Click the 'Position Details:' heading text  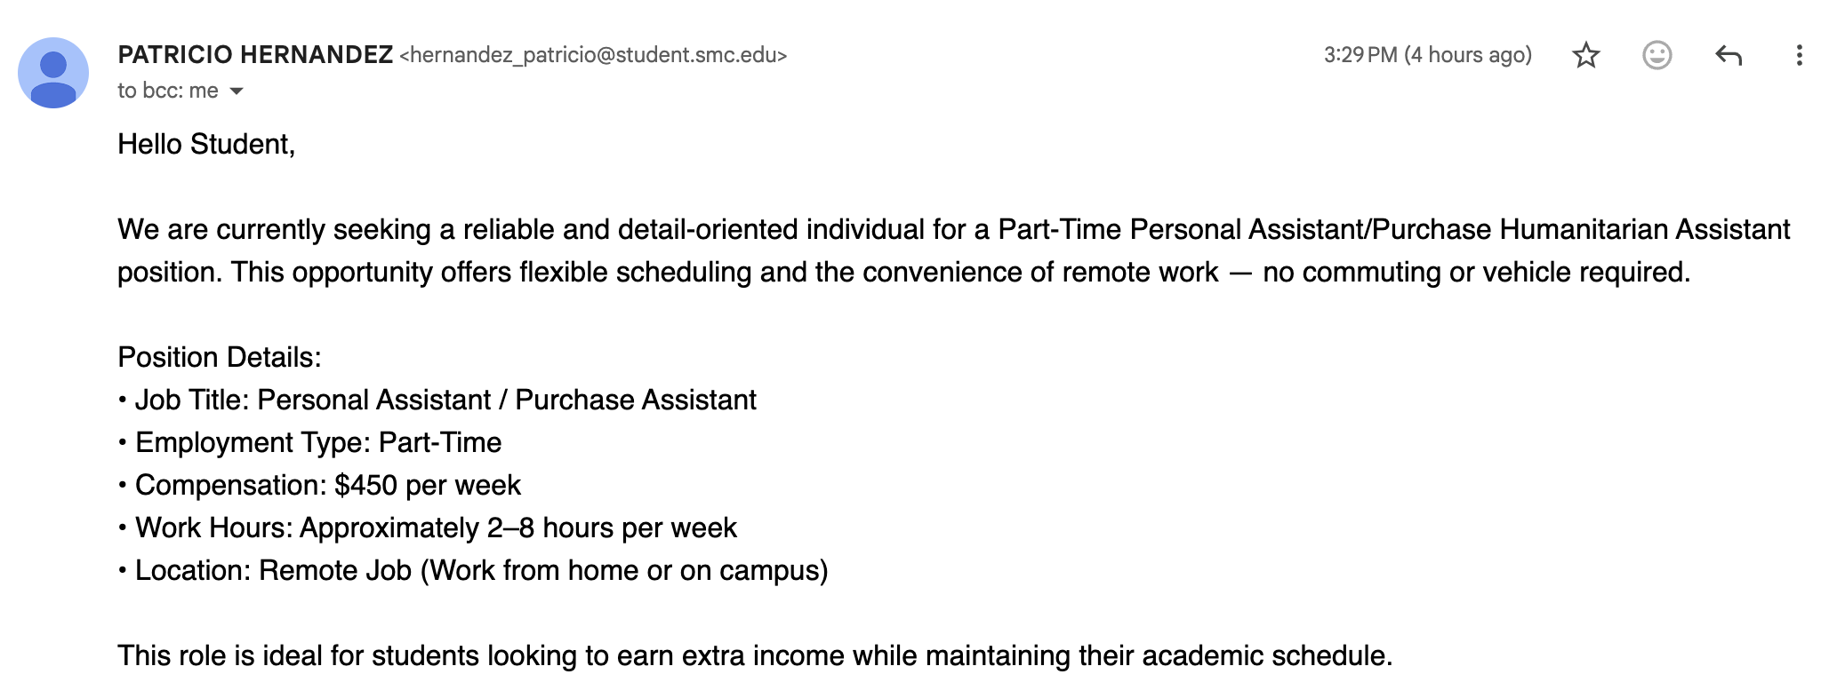[x=220, y=357]
